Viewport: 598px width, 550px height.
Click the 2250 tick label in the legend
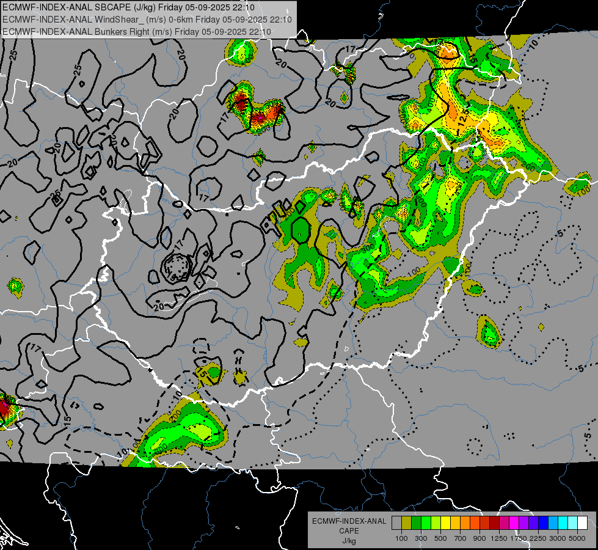coord(539,538)
